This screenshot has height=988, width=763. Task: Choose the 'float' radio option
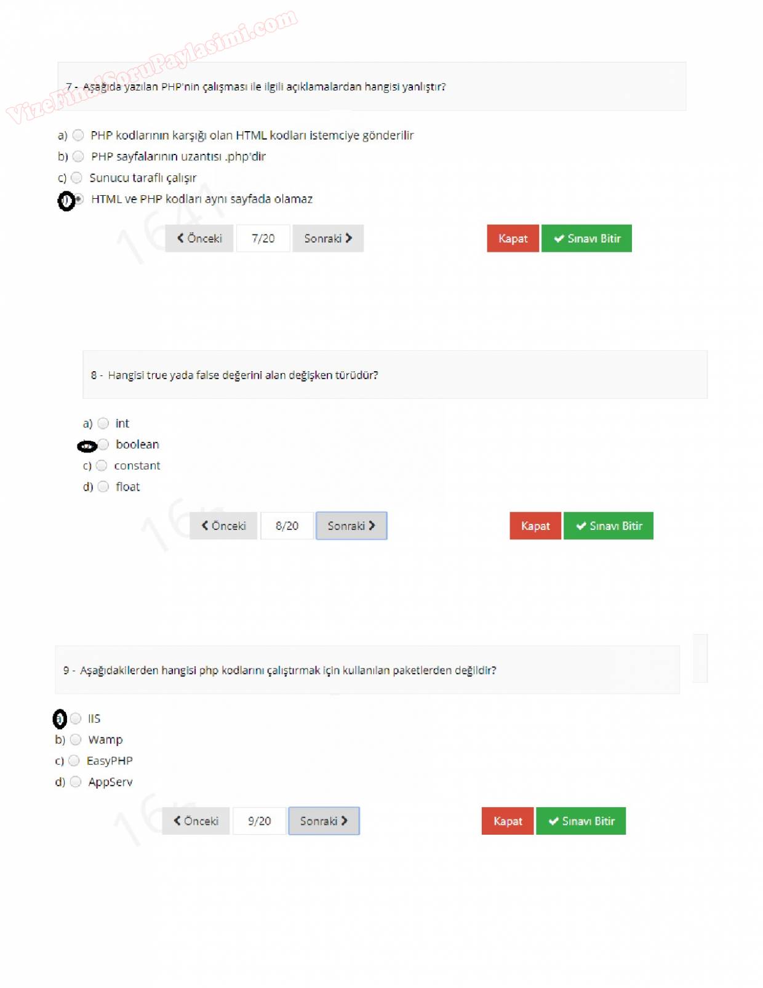103,487
